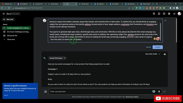183x103 pixels.
Task: Click the chat icon for 100 tips for life
Action: pos(4,36)
